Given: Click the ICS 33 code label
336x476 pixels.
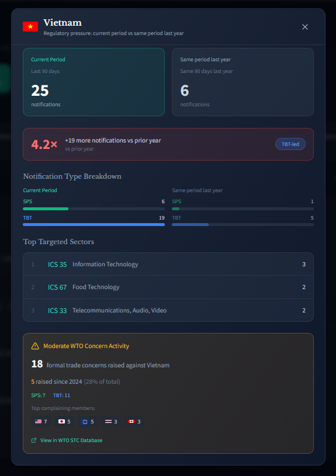Looking at the screenshot, I should 57,311.
